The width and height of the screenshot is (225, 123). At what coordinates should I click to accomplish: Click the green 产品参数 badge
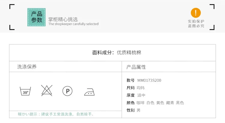pyautogui.click(x=36, y=17)
